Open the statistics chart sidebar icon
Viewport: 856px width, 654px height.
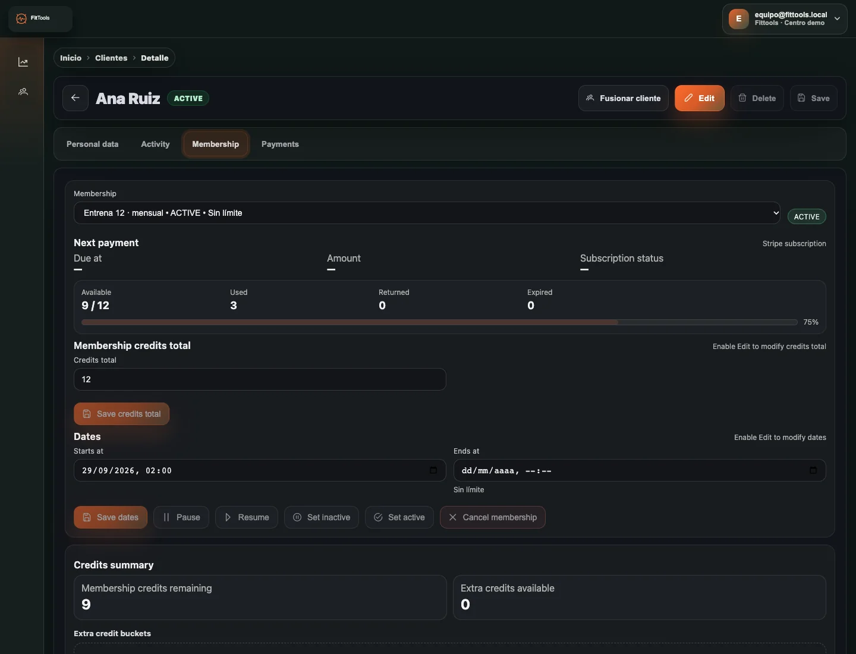(x=23, y=62)
